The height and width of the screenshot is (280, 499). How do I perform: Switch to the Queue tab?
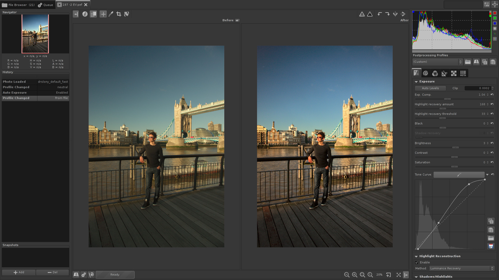point(45,4)
